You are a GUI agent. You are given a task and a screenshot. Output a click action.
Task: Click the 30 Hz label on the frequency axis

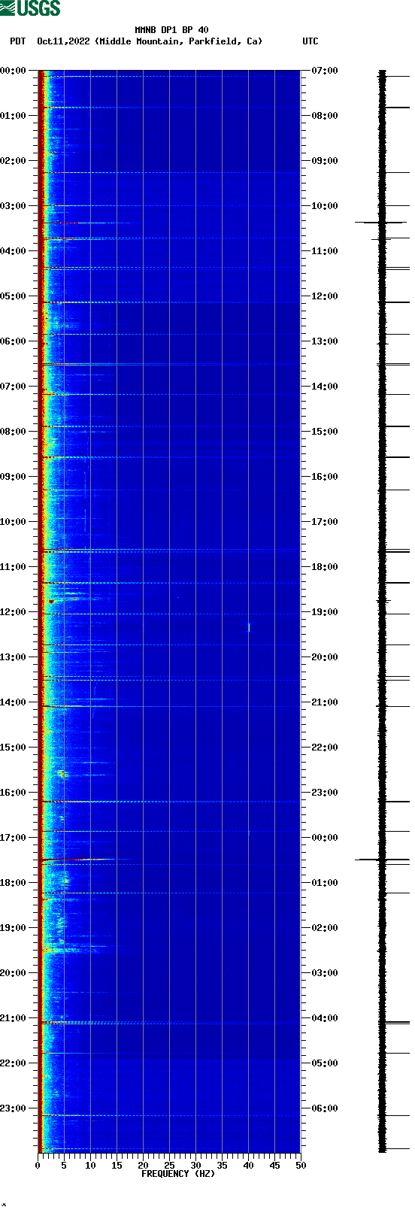(195, 1166)
